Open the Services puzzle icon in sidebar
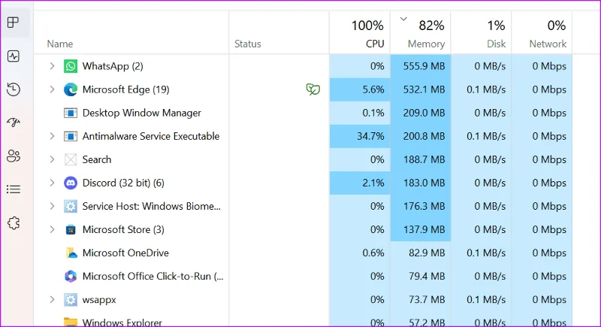This screenshot has height=327, width=601. click(14, 223)
